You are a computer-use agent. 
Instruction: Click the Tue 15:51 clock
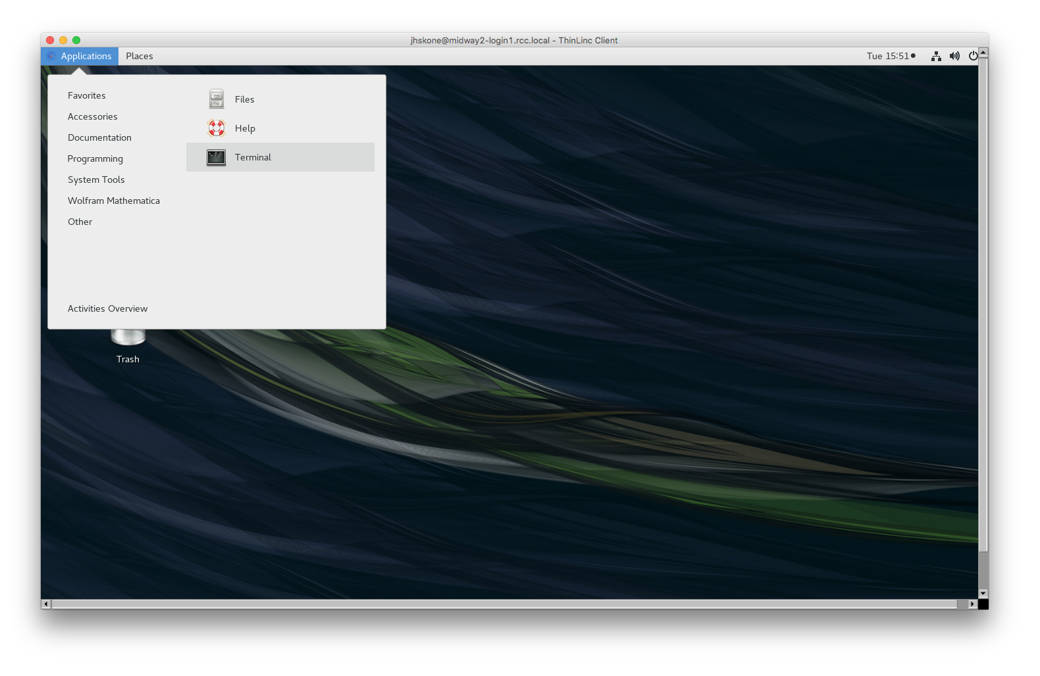click(x=888, y=56)
